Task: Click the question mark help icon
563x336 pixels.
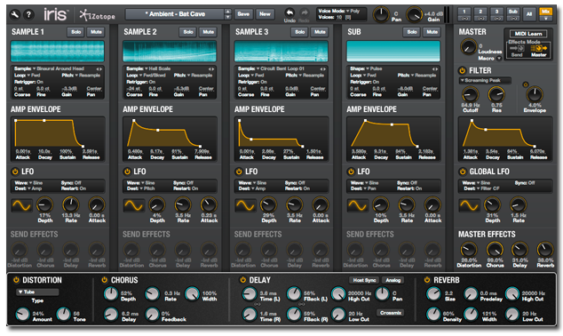Action: click(x=28, y=14)
